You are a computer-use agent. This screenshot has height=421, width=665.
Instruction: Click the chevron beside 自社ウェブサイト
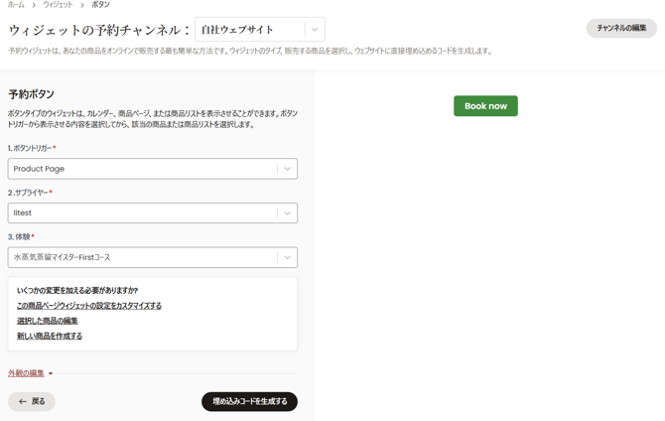coord(315,30)
